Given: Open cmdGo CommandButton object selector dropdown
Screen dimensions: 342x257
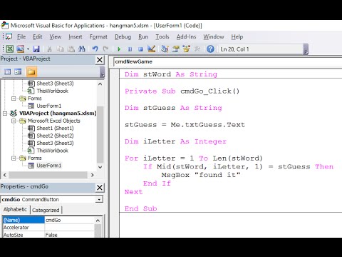Looking at the screenshot, I should (99, 199).
